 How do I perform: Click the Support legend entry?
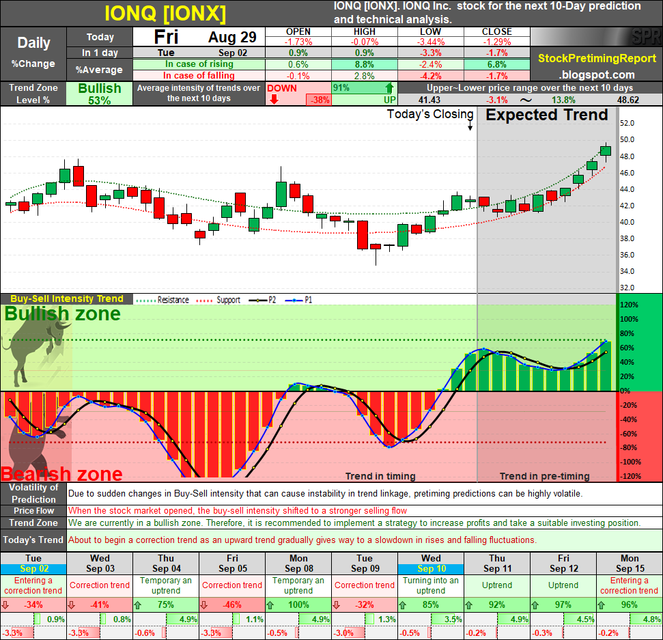coord(218,300)
